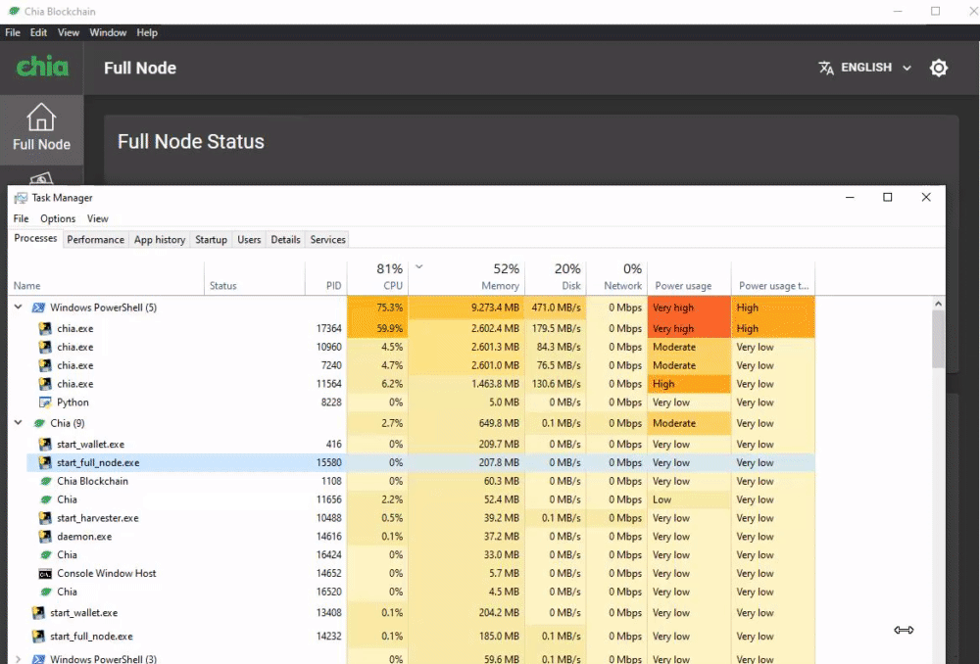The image size is (980, 664).
Task: Open Chia app File menu
Action: [13, 32]
